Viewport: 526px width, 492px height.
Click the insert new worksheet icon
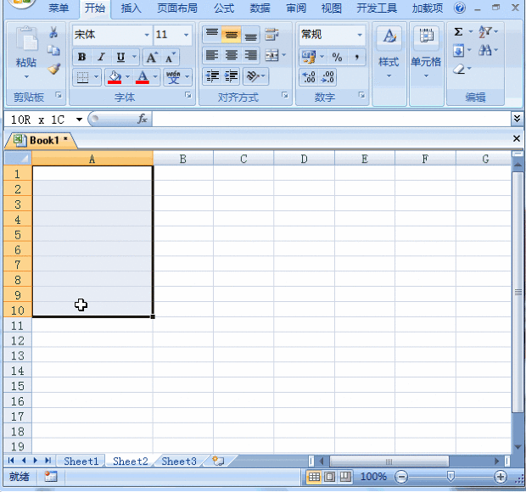coord(218,461)
